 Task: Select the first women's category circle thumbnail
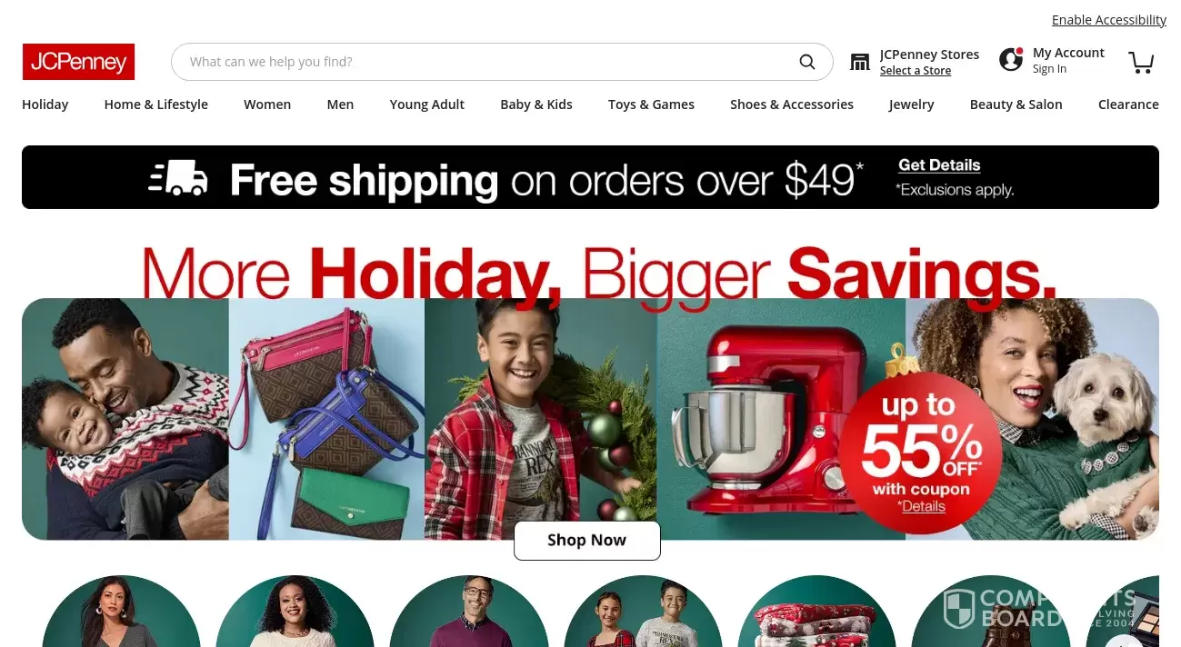[121, 611]
